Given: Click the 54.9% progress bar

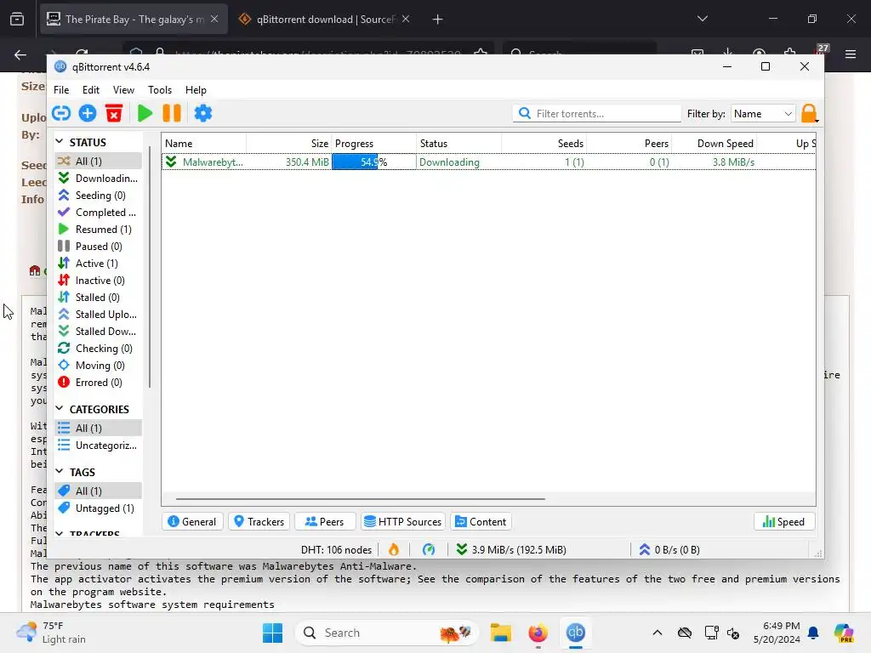Looking at the screenshot, I should [x=374, y=162].
